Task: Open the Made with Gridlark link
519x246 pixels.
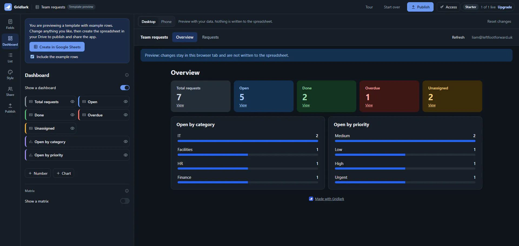Action: (330, 199)
